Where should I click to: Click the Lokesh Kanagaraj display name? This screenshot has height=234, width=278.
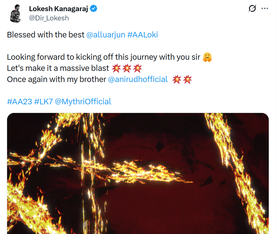point(59,9)
